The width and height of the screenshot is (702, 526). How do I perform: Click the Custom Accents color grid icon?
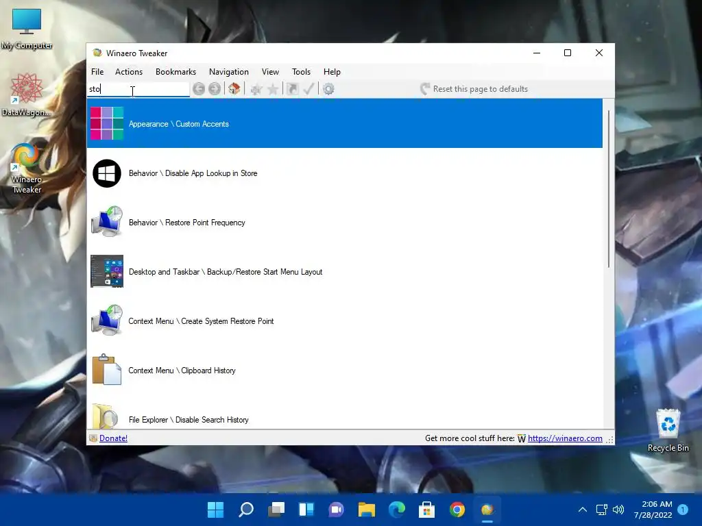point(107,123)
